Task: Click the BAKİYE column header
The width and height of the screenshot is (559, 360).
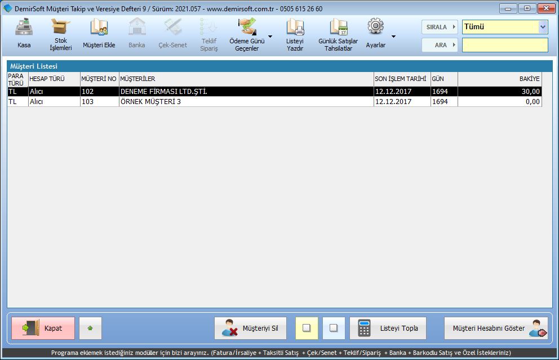Action: [x=499, y=79]
